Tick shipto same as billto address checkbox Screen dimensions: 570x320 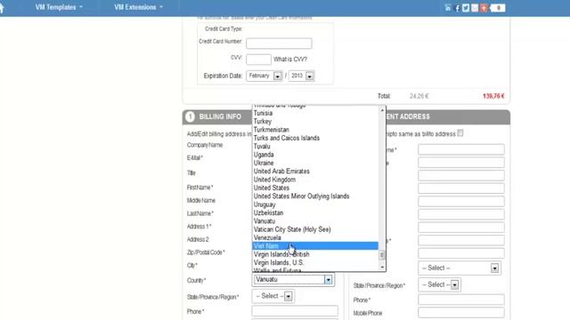460,132
